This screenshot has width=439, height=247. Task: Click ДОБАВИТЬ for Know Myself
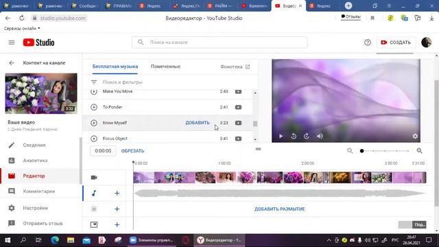pyautogui.click(x=198, y=123)
